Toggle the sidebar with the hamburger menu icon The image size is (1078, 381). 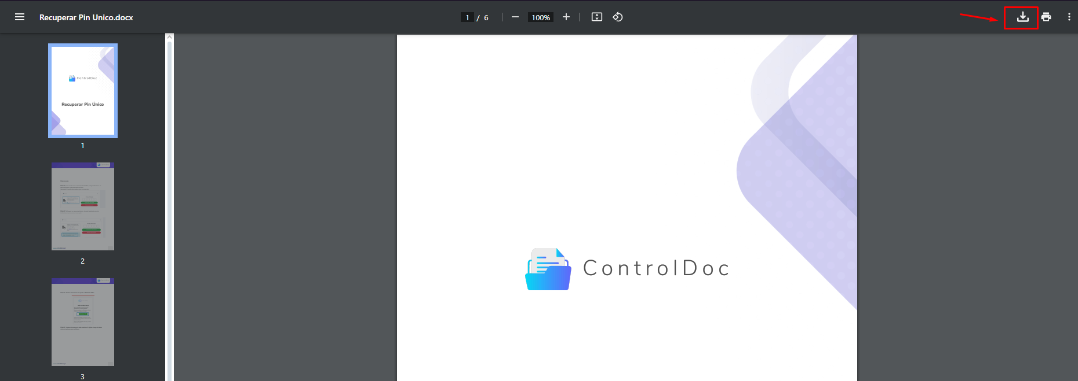click(20, 17)
